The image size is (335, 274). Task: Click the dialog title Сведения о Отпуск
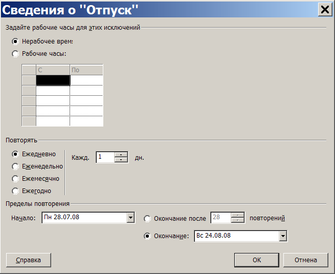pos(70,10)
